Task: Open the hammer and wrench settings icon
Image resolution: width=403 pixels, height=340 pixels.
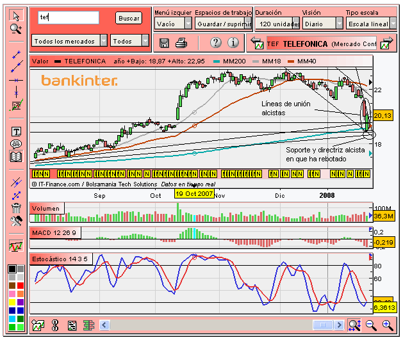Action: pyautogui.click(x=16, y=221)
